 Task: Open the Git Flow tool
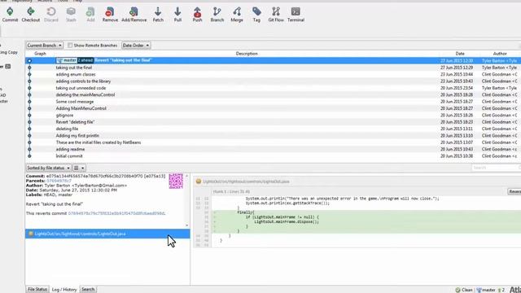click(276, 15)
